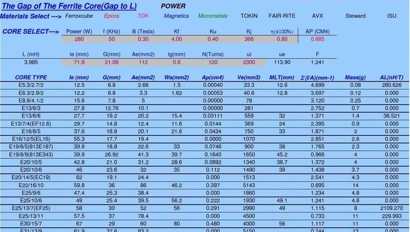This screenshot has width=410, height=232.
Task: Select AL value 2109.270 in E25/13/7 row
Action: [392, 208]
